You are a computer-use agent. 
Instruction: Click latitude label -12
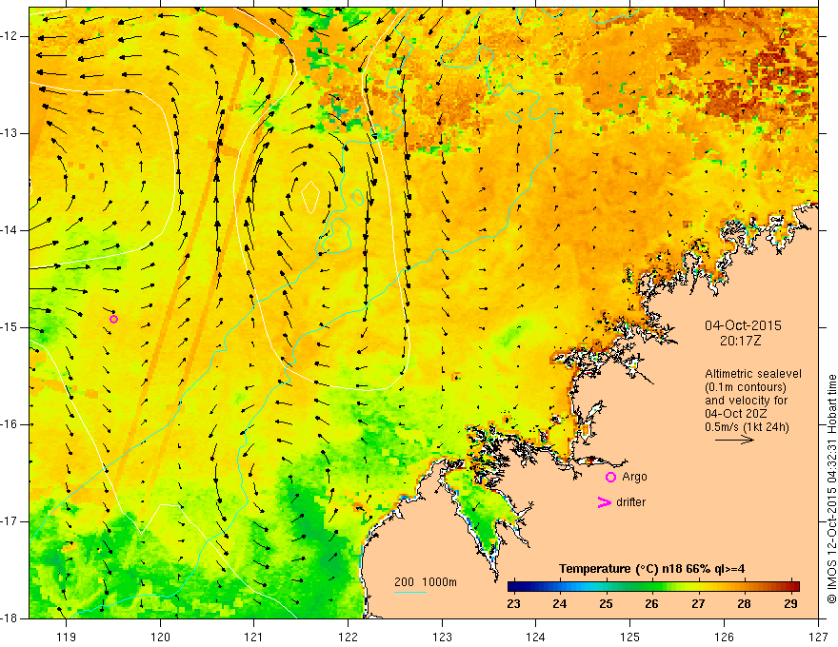pos(9,36)
